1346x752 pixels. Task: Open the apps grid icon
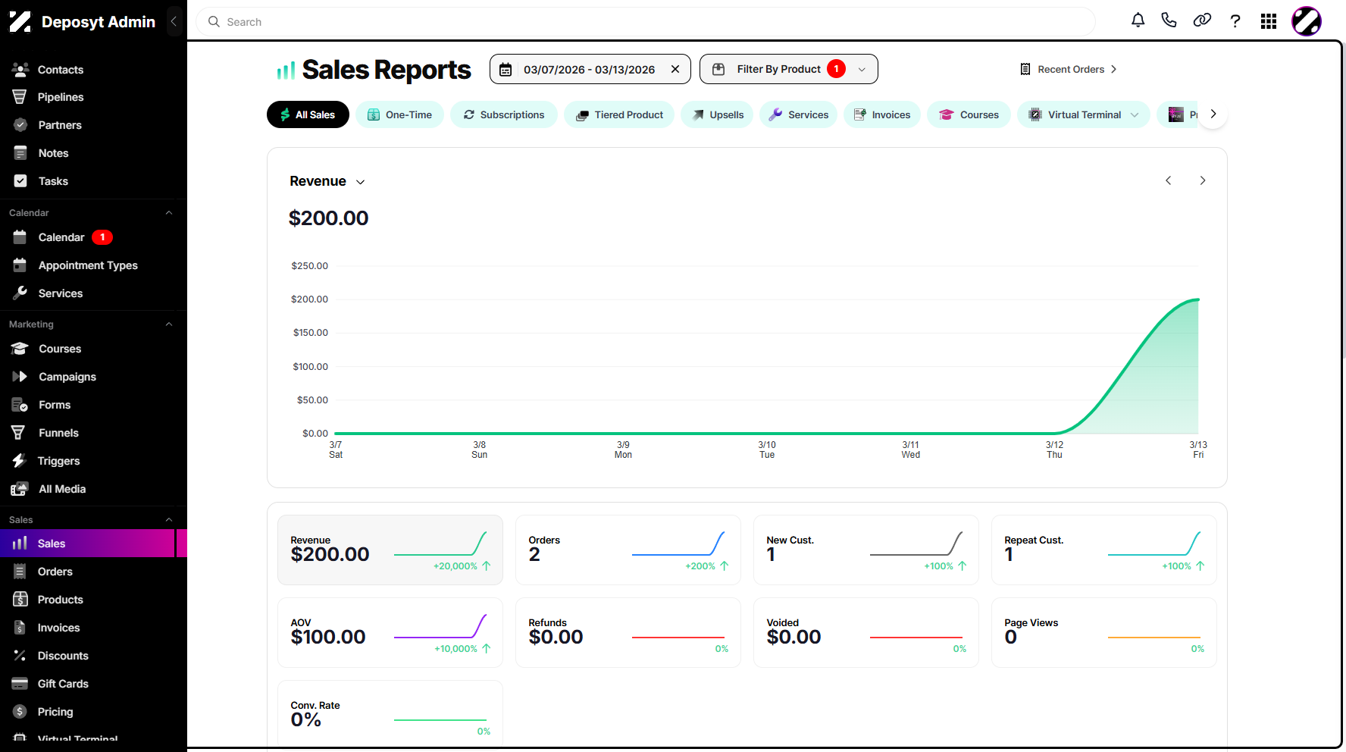(1269, 21)
